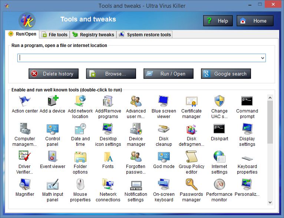Viewport: 284px width, 218px height.
Task: Switch to the File tools tab
Action: coord(55,34)
